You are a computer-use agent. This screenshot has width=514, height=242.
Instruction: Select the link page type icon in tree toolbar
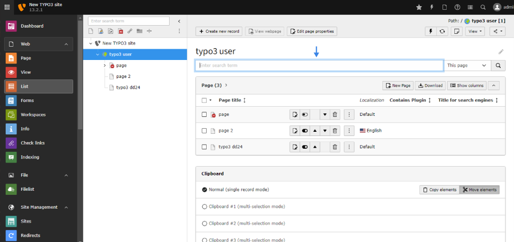(x=130, y=31)
